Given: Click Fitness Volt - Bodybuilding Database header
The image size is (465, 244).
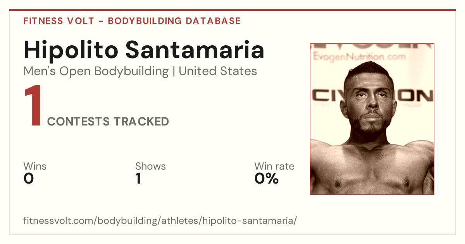Looking at the screenshot, I should click(132, 21).
